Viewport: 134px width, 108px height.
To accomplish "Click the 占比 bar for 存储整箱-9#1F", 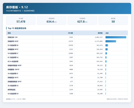I will point(107,49).
